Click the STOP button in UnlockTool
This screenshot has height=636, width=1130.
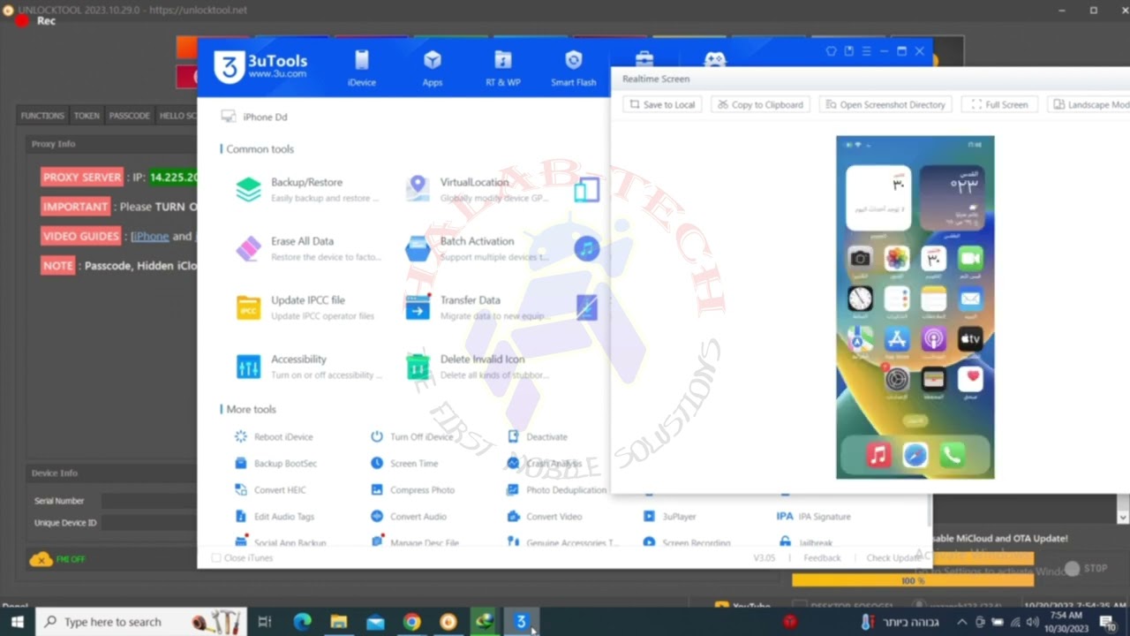1086,569
